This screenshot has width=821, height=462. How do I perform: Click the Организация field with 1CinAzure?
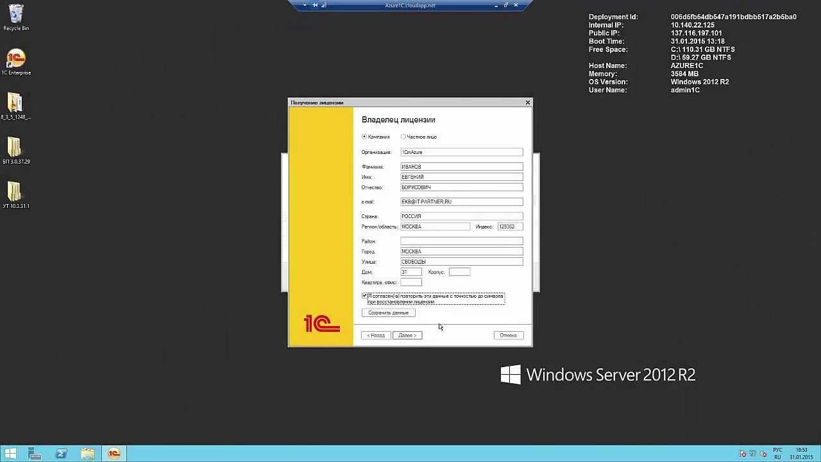pos(462,152)
